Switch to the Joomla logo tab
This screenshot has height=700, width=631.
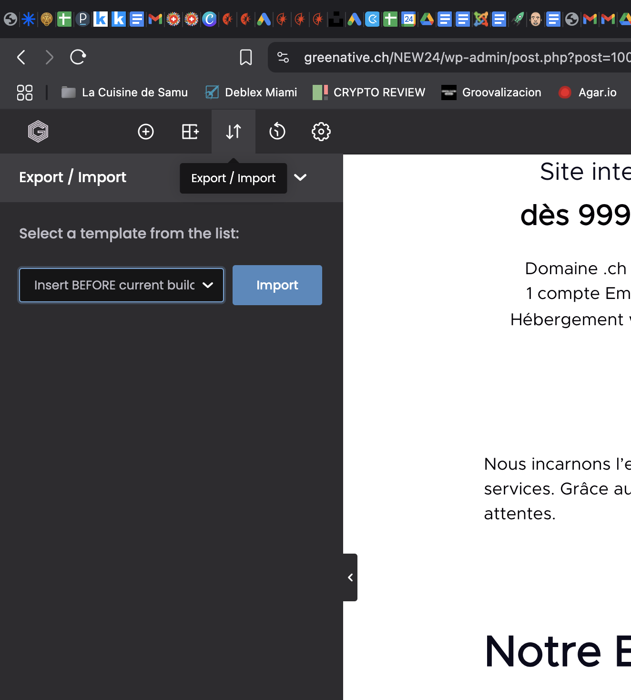[x=481, y=19]
